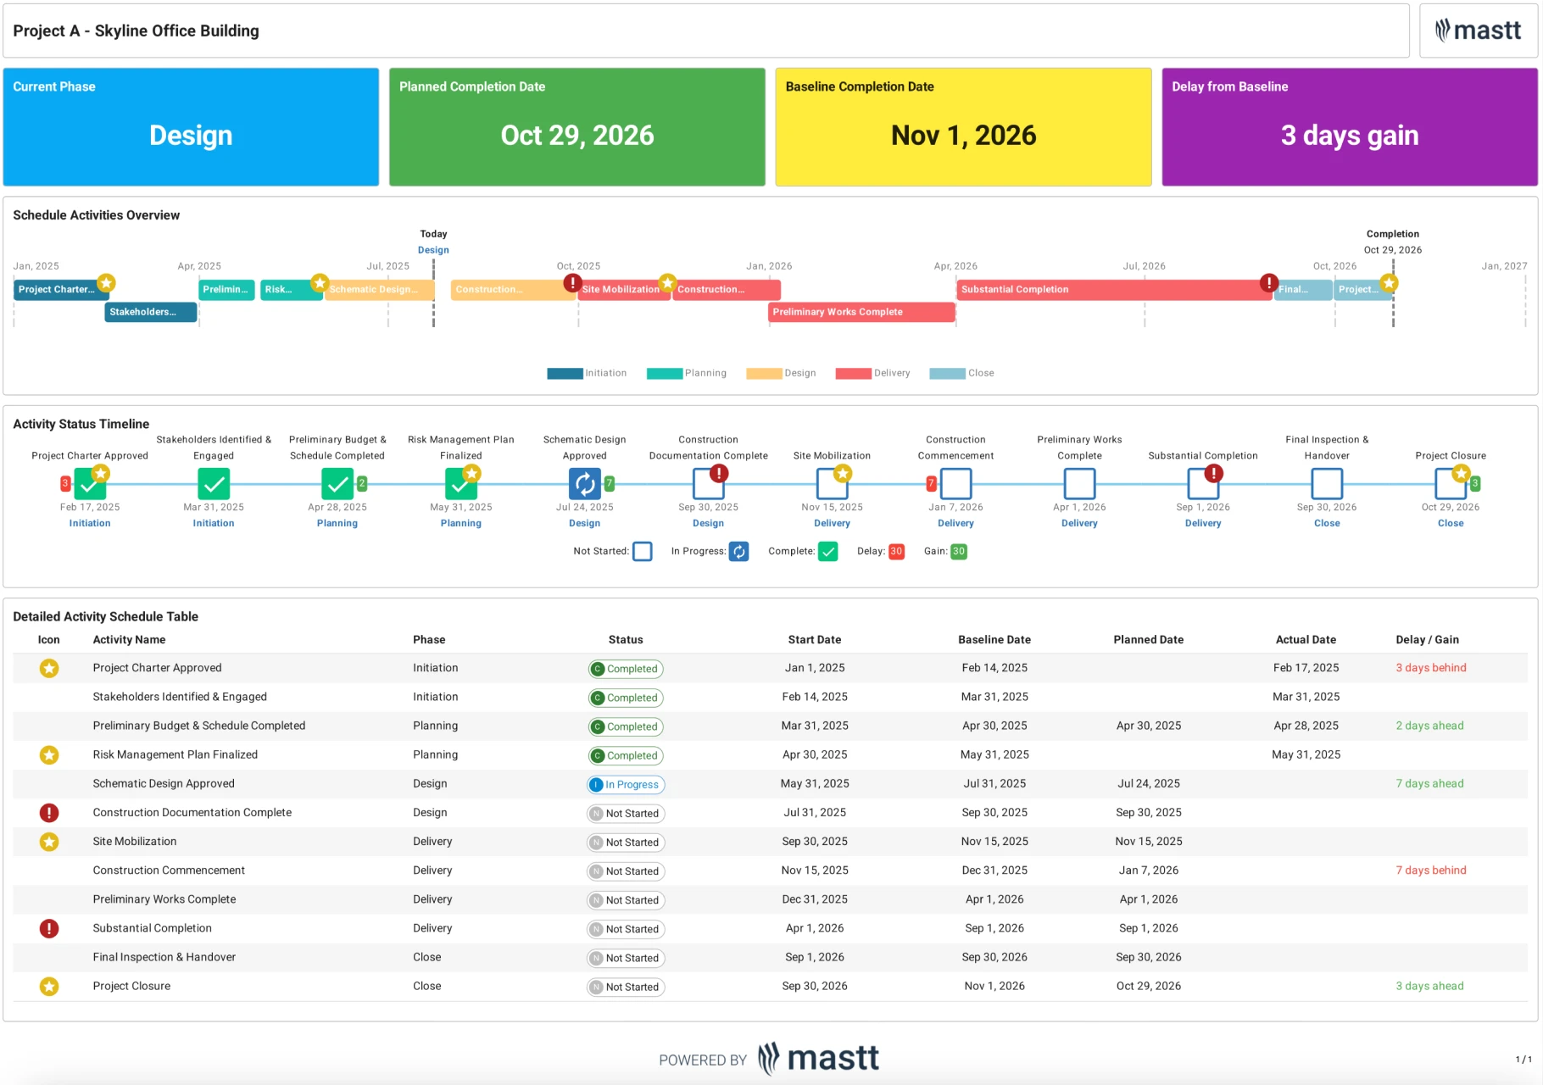Toggle the Complete status legend checkmark
This screenshot has height=1085, width=1543.
click(x=827, y=551)
